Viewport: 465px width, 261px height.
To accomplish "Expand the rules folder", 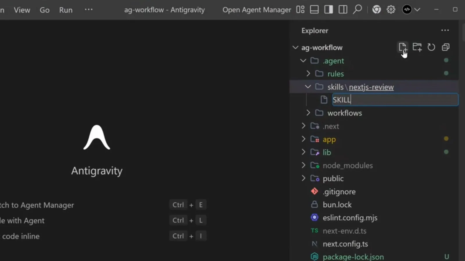I will click(x=308, y=74).
